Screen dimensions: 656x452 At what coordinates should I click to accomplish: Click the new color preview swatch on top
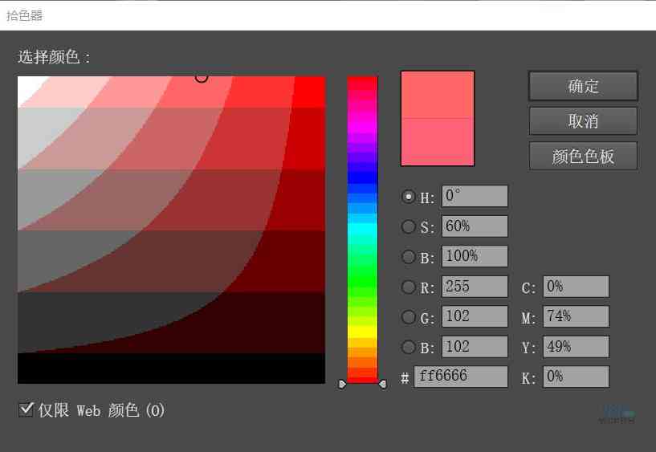[438, 95]
